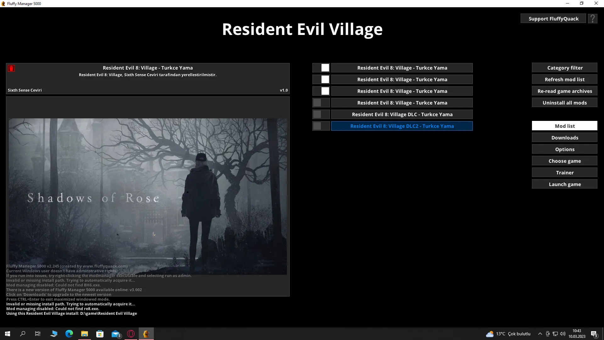Open Mail app in taskbar
604x340 pixels.
pyautogui.click(x=116, y=334)
